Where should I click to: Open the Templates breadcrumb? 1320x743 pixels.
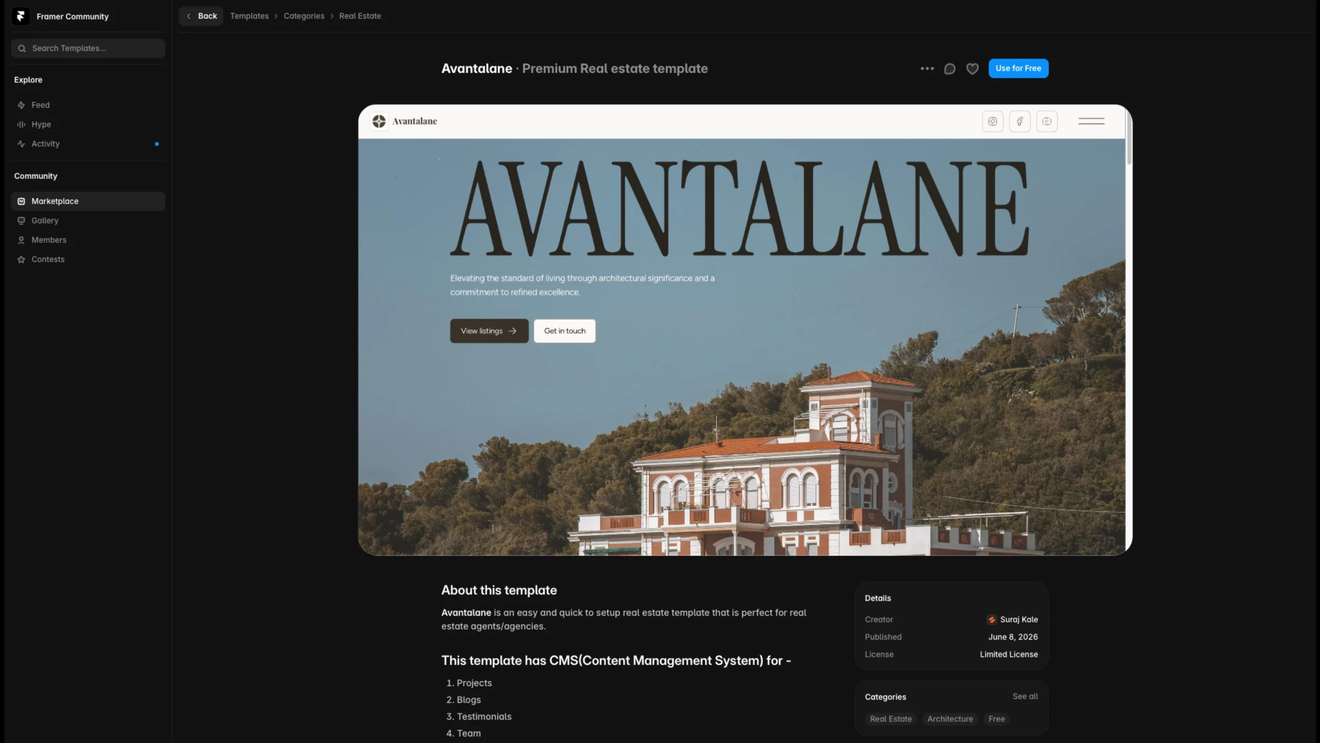pyautogui.click(x=249, y=16)
